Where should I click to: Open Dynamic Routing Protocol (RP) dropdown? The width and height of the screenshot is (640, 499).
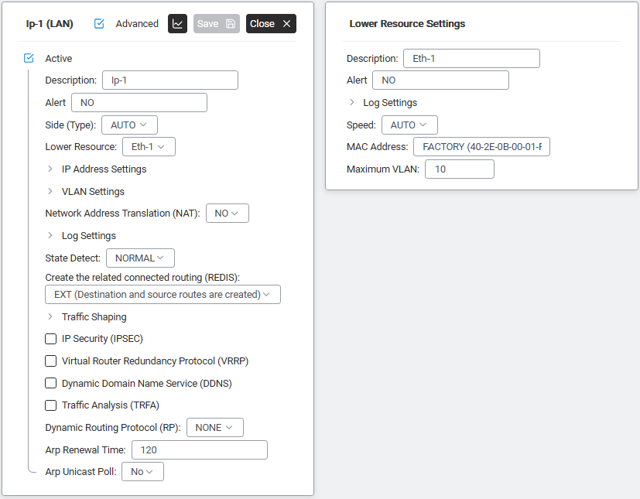[214, 427]
